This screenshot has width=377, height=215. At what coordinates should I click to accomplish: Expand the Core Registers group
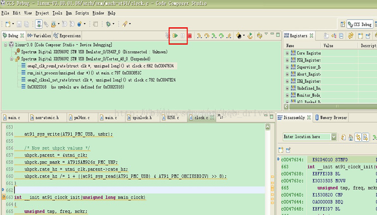(x=287, y=53)
